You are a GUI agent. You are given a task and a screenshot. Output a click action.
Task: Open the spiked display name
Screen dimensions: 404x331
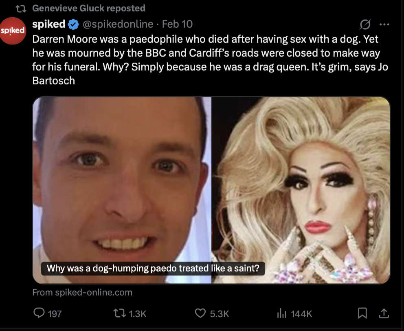49,24
